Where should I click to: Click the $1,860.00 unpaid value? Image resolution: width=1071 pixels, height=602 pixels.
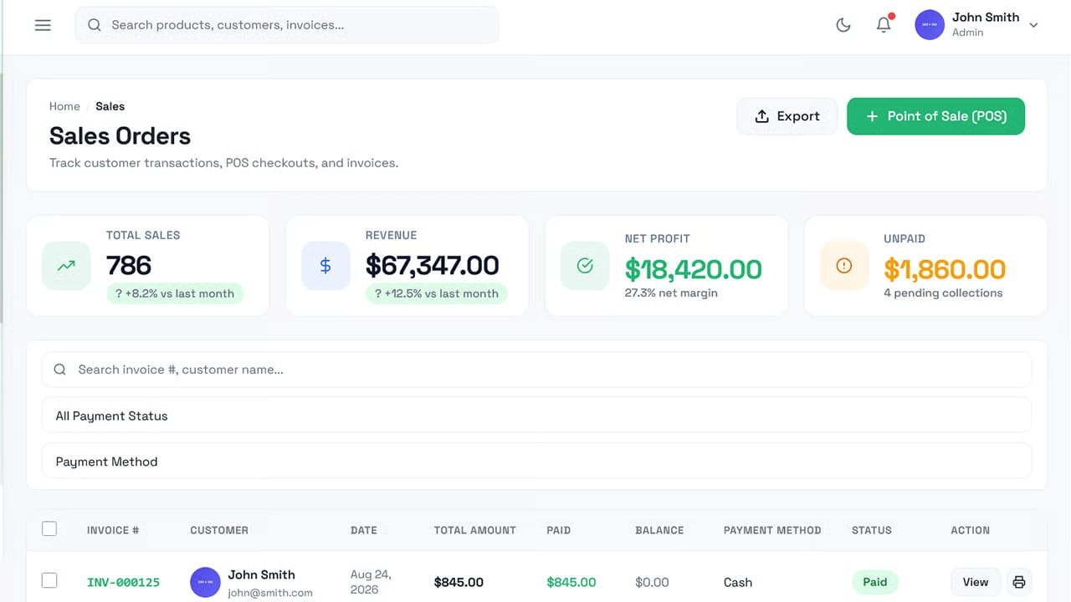[x=945, y=269]
